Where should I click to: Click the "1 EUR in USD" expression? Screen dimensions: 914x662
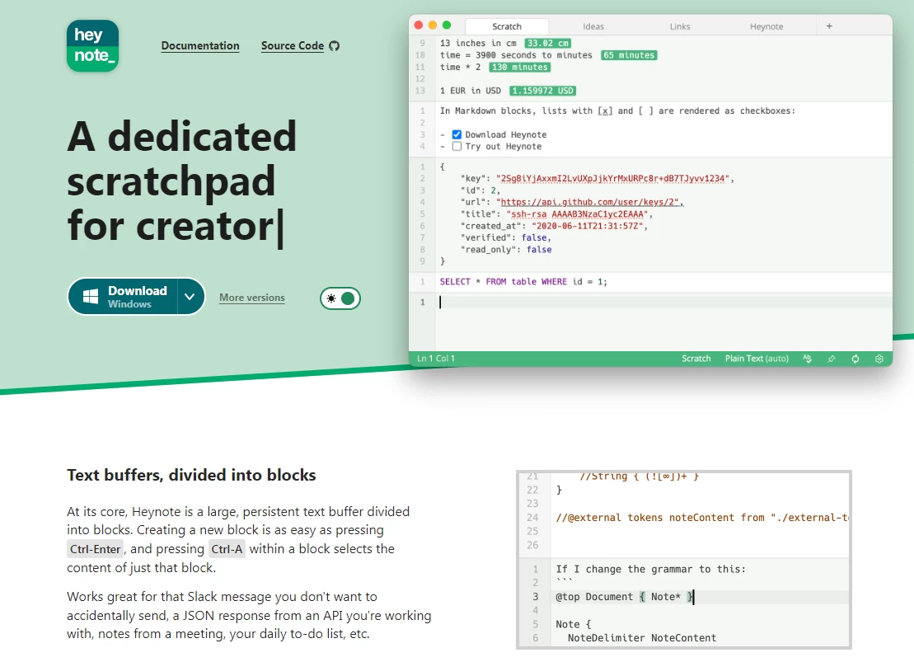pyautogui.click(x=471, y=91)
